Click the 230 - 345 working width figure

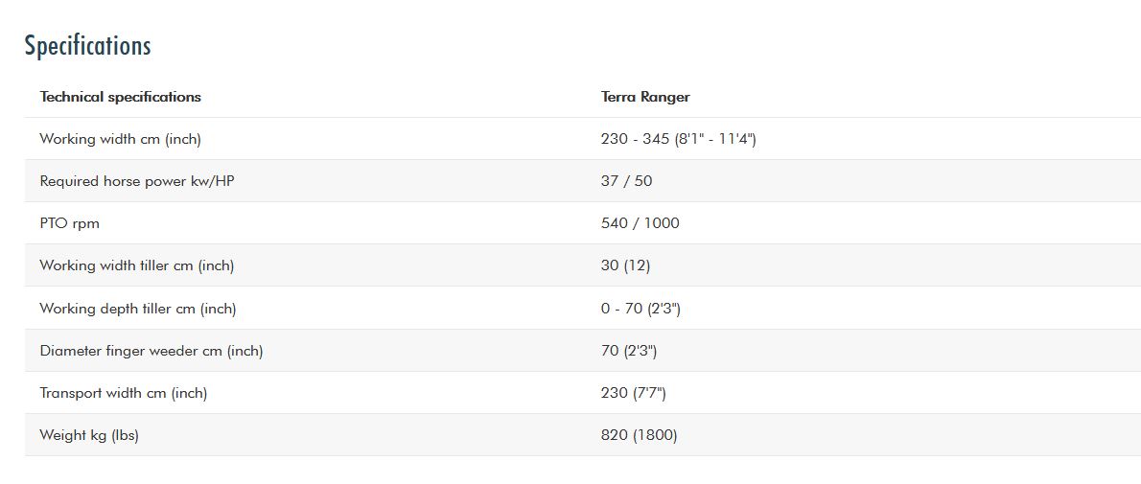coord(635,139)
